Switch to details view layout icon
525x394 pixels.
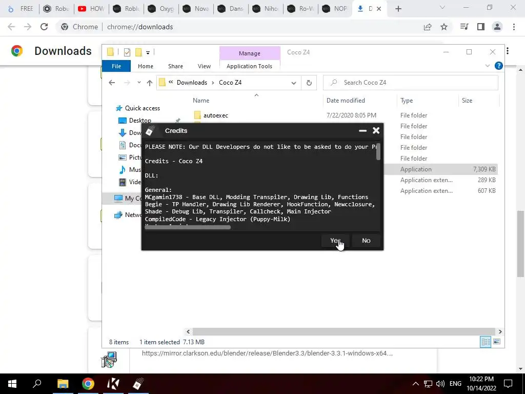point(486,342)
